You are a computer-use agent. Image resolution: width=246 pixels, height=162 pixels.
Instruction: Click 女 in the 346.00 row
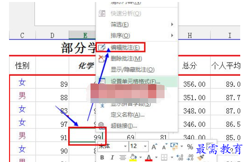[x=22, y=122]
